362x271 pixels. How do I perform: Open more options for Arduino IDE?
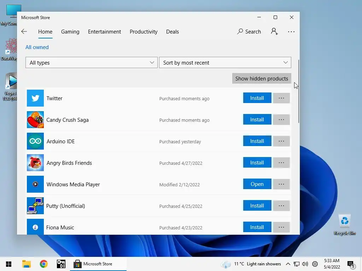coord(281,141)
